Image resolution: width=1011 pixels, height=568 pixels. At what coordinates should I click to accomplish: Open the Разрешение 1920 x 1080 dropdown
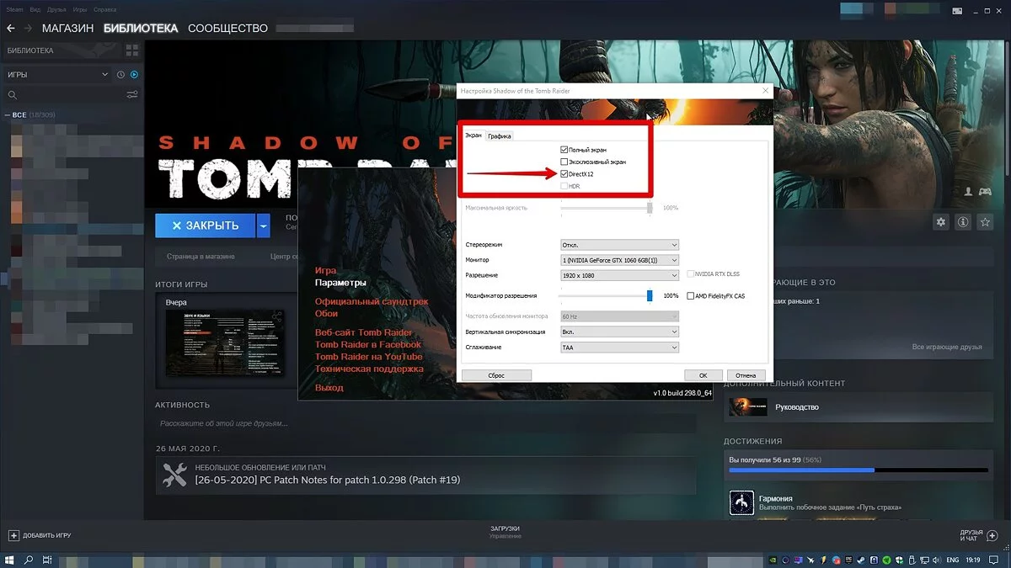pos(619,275)
